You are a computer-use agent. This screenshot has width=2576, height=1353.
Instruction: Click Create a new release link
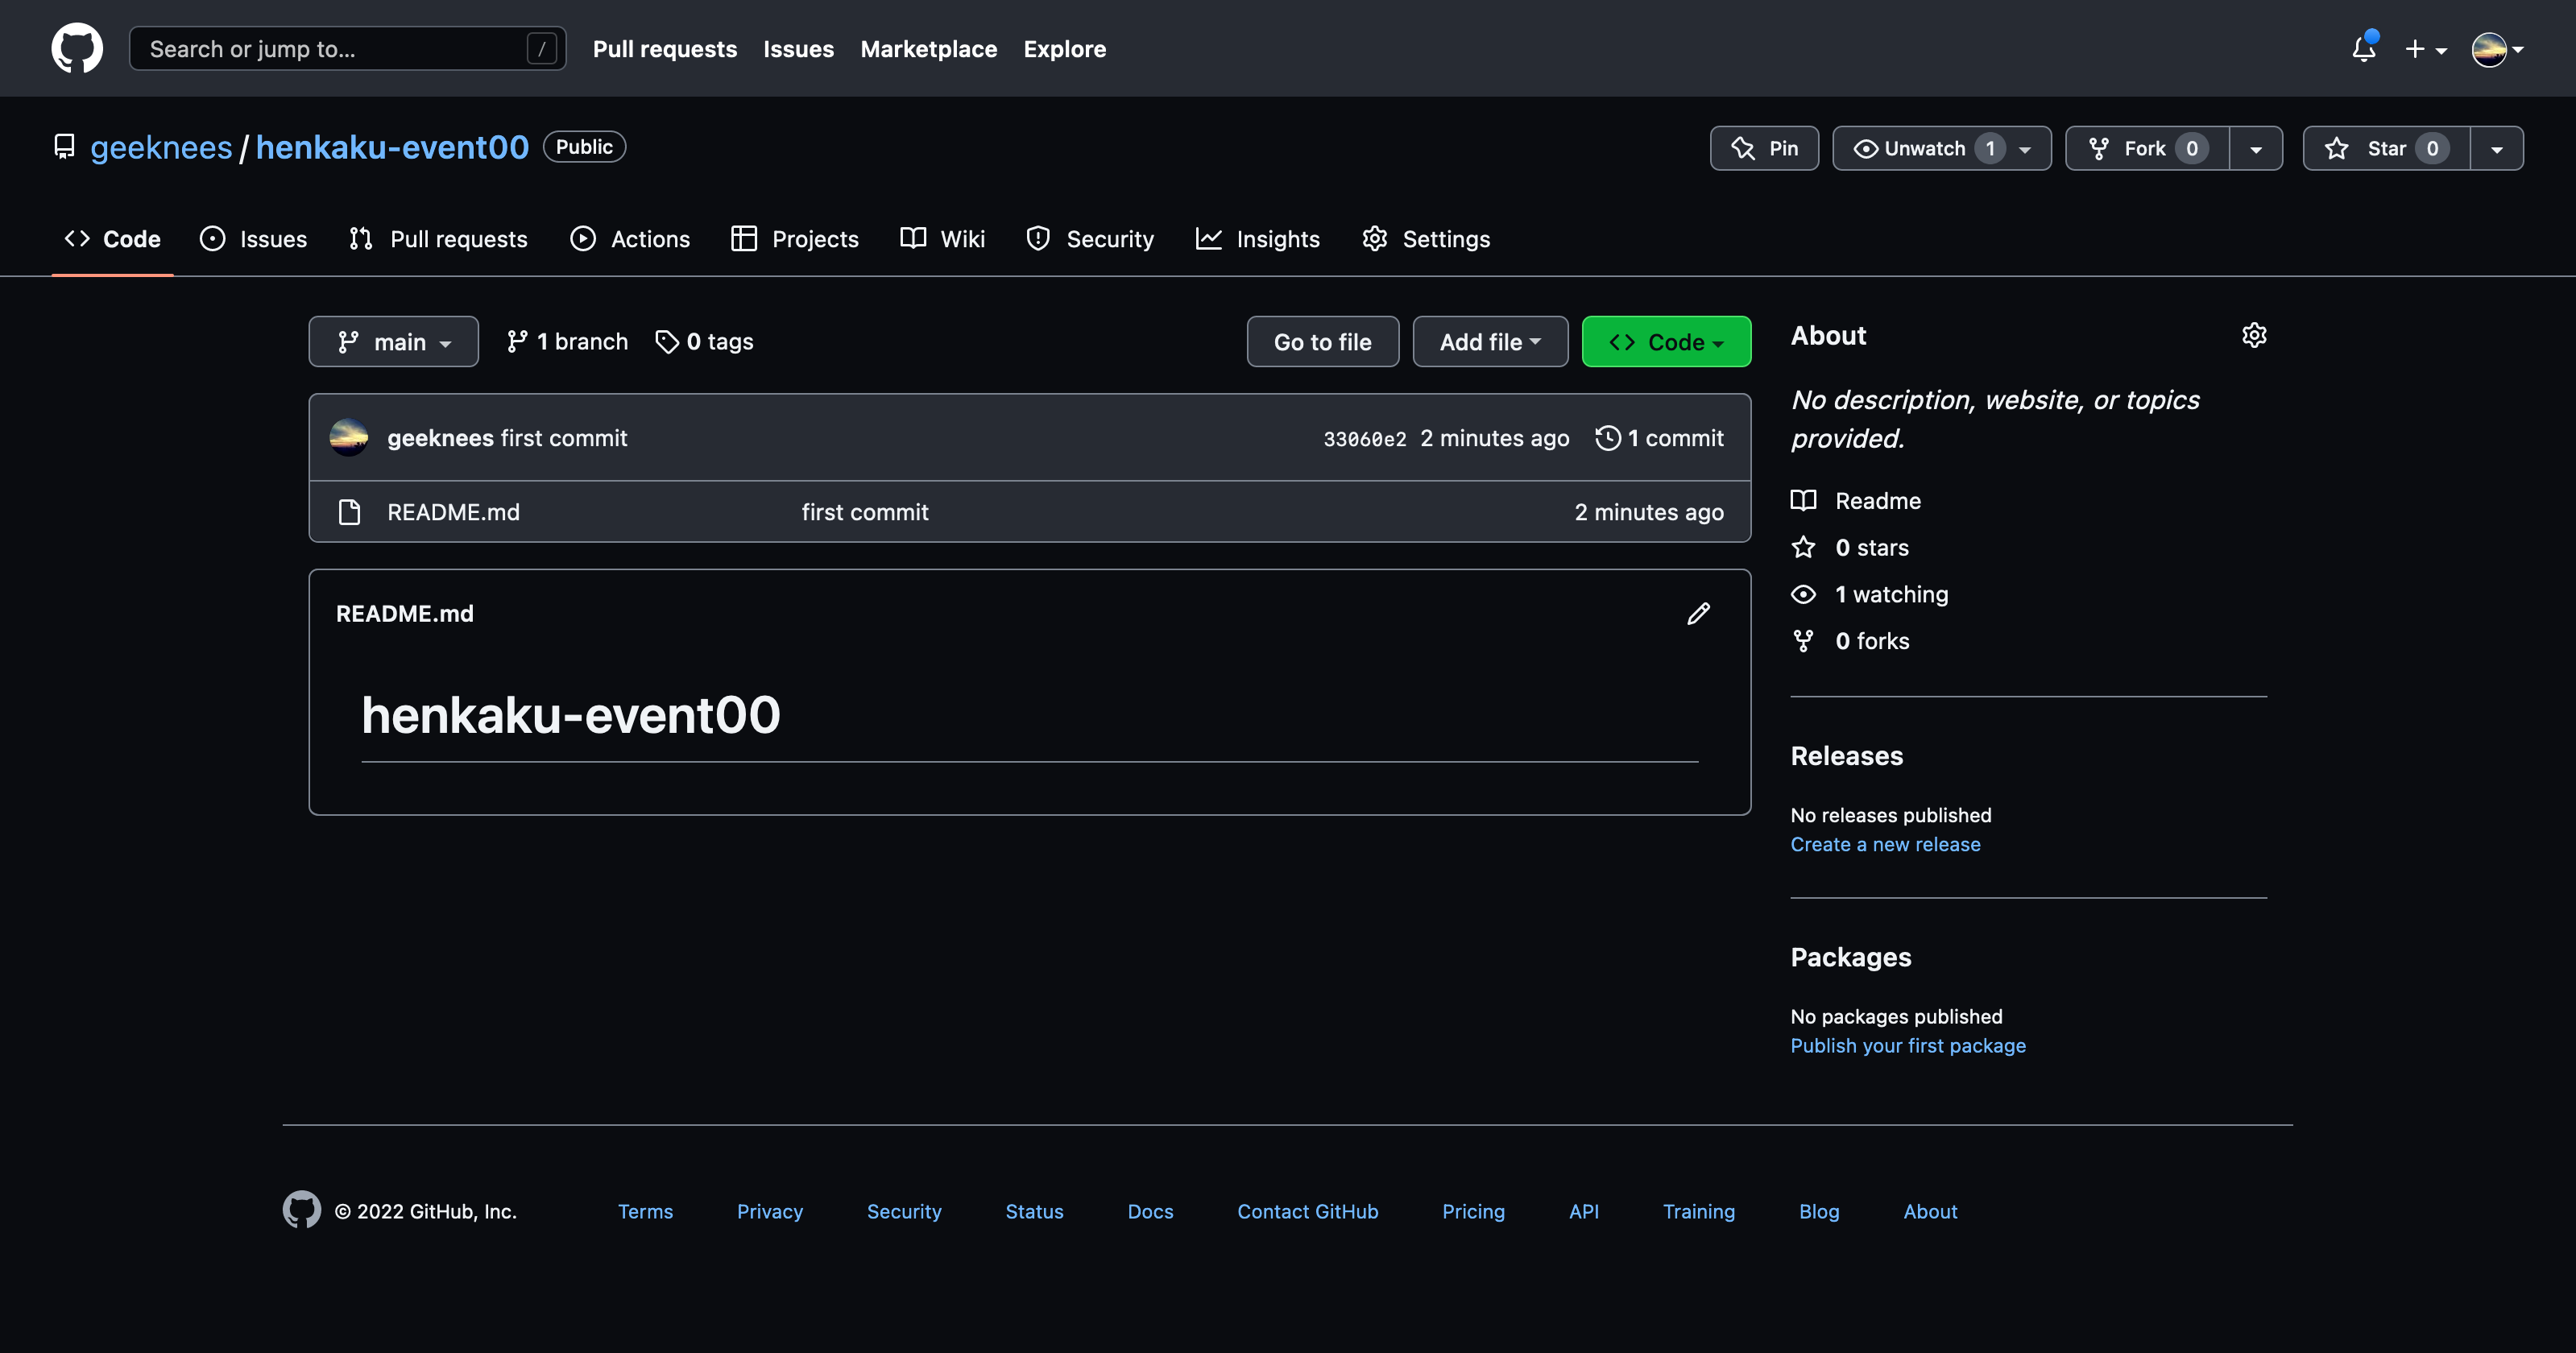[1885, 843]
